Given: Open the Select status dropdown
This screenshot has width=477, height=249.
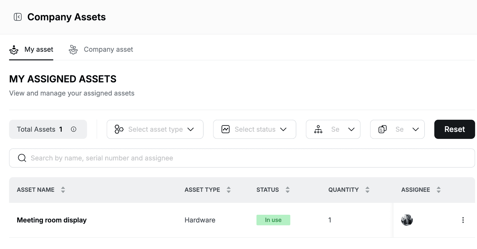Looking at the screenshot, I should tap(255, 129).
